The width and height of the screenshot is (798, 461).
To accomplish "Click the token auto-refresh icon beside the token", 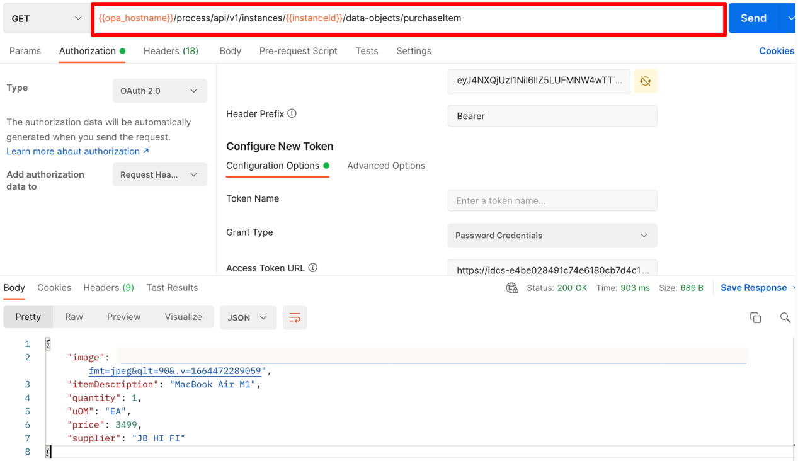I will [x=645, y=82].
